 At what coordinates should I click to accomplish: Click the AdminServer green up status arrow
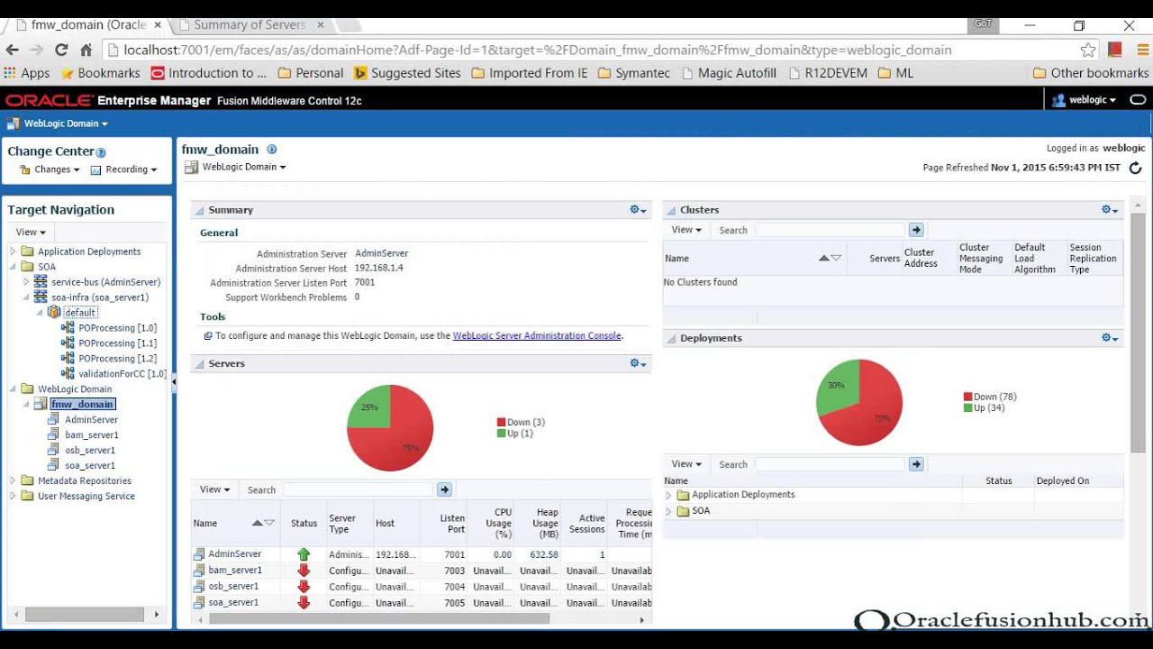click(x=304, y=554)
